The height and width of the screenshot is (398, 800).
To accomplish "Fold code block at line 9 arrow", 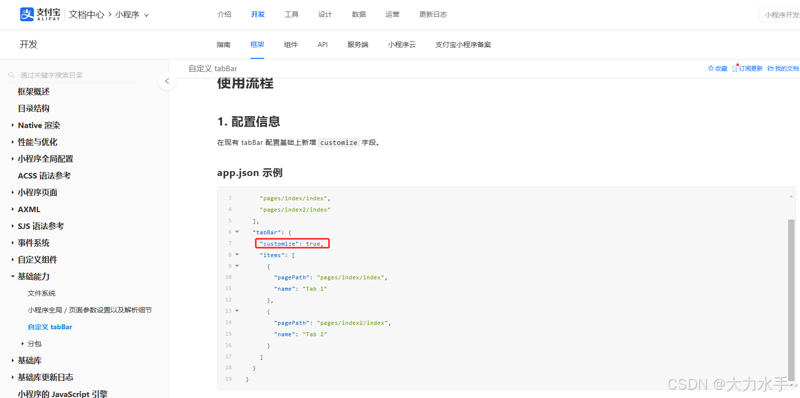I will pos(237,266).
